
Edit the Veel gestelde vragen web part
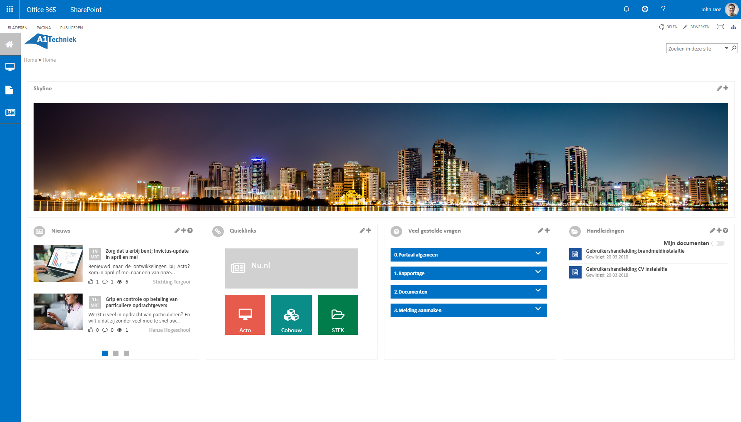pyautogui.click(x=540, y=231)
